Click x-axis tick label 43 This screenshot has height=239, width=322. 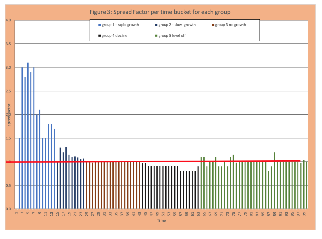(139, 214)
